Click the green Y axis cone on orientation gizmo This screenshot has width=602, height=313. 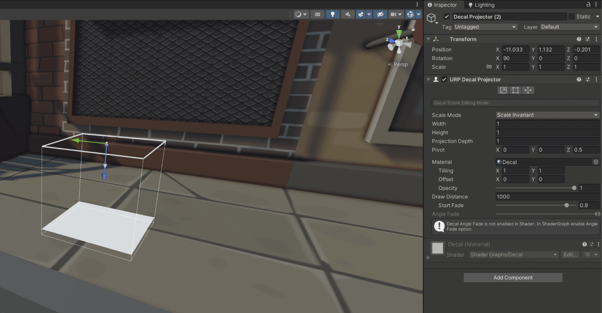pyautogui.click(x=399, y=33)
